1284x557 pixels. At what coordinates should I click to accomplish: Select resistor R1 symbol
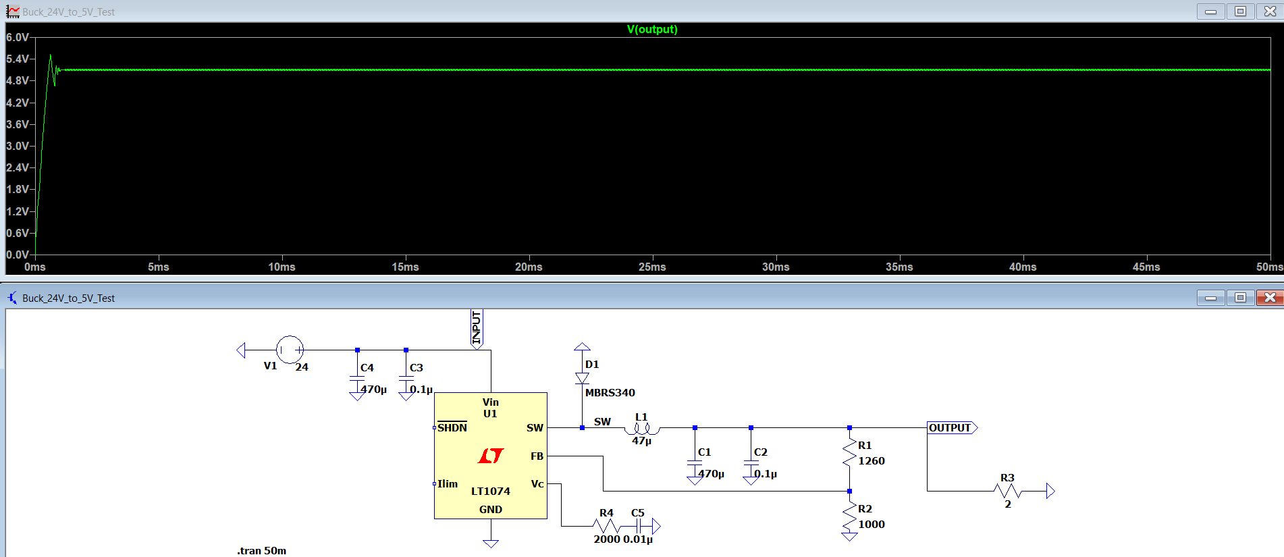coord(849,453)
